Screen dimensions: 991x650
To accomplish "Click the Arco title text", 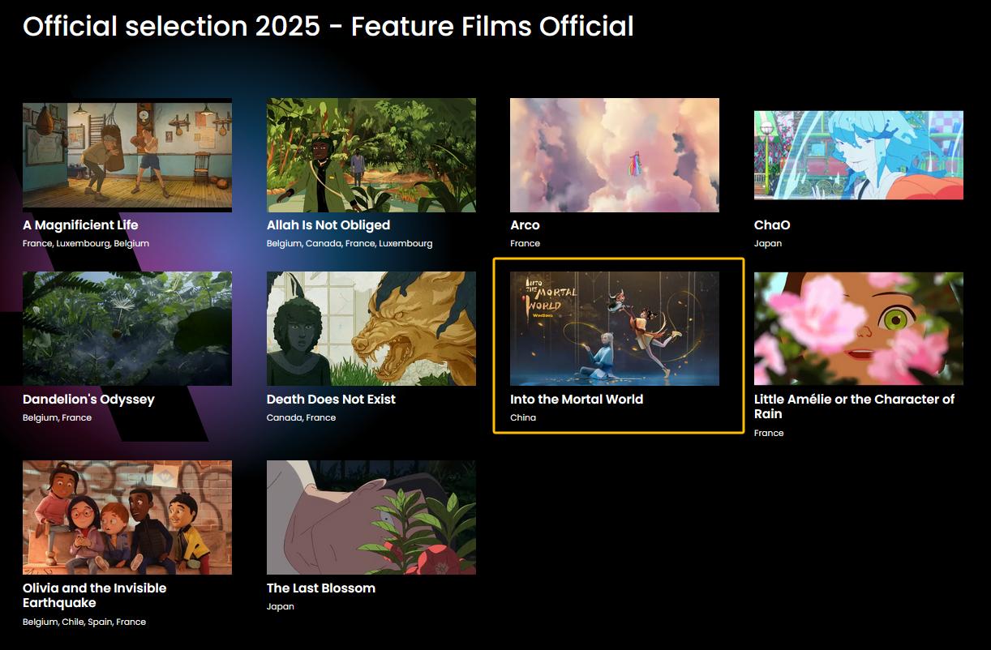I will [525, 225].
